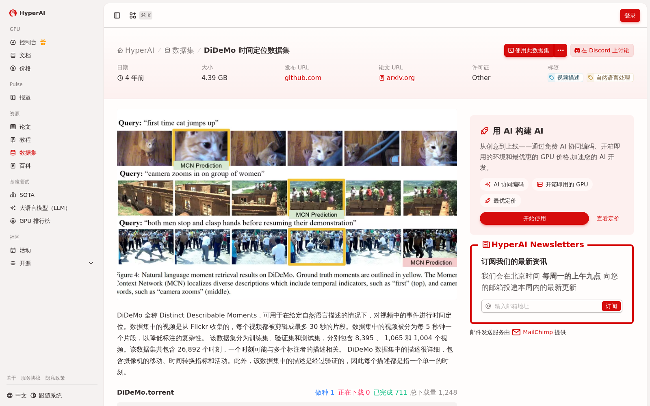
Task: Click the 做种 1 seeding stat
Action: coord(325,392)
